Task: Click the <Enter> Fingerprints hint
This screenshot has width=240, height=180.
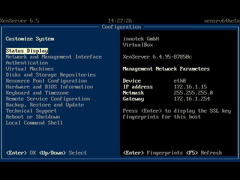Action: coord(153,153)
